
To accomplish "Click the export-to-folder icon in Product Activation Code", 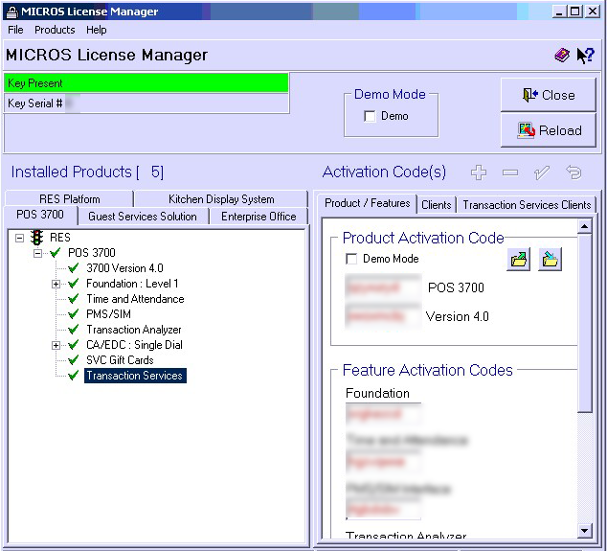I will tap(518, 260).
